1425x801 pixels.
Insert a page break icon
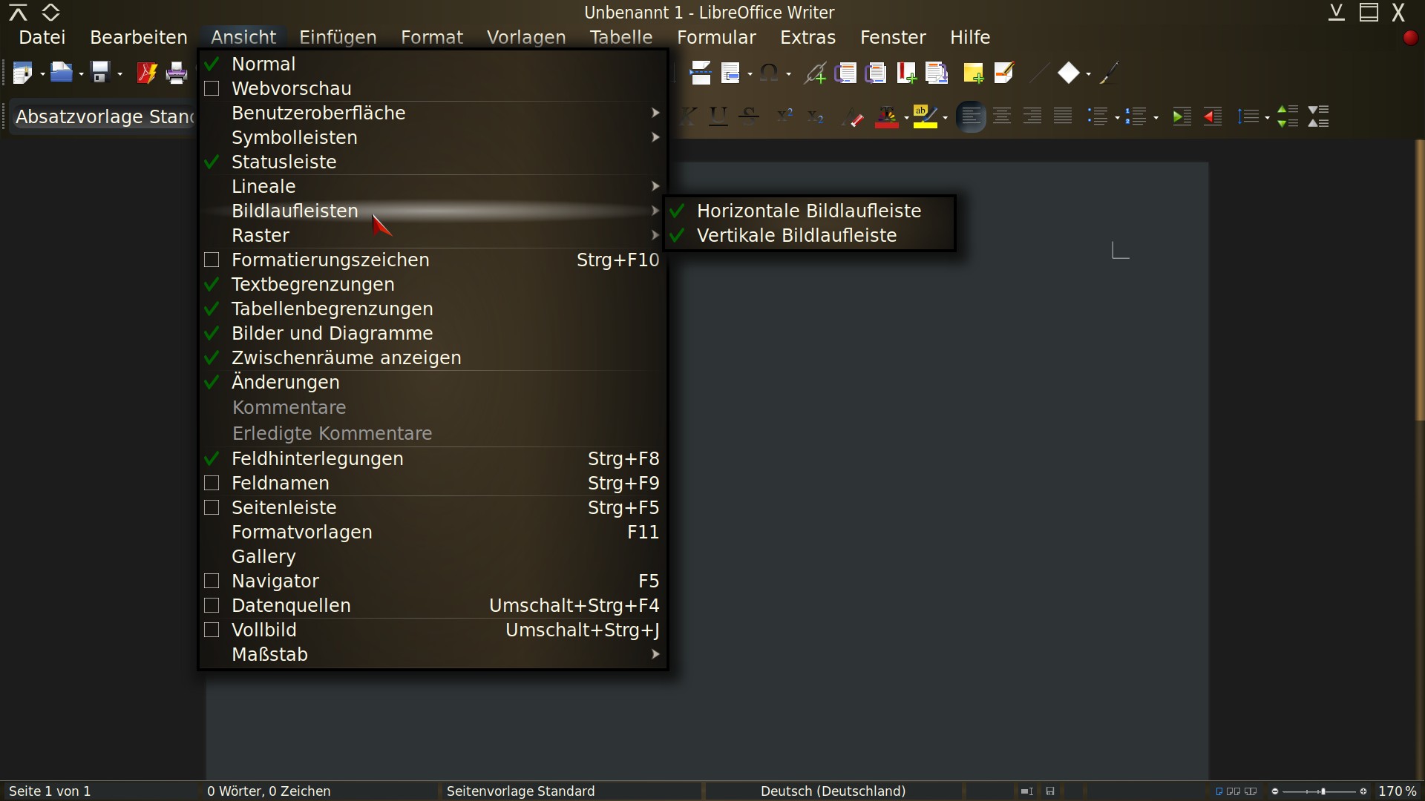click(x=701, y=73)
